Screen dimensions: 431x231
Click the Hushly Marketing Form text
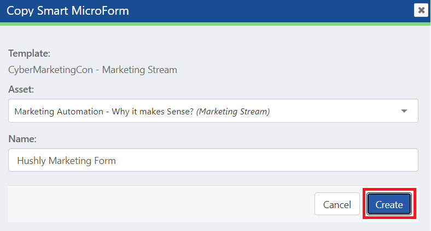pyautogui.click(x=67, y=161)
